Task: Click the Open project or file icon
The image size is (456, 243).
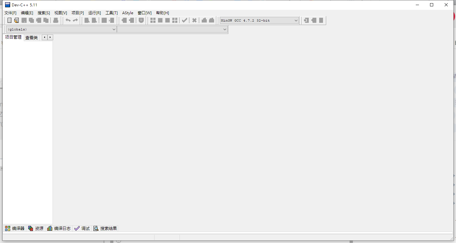Action: [16, 20]
